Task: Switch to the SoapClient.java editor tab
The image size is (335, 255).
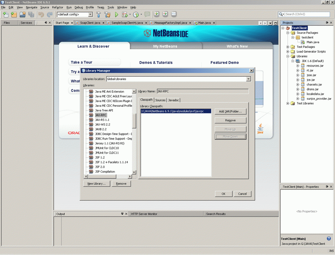Action: [90, 23]
